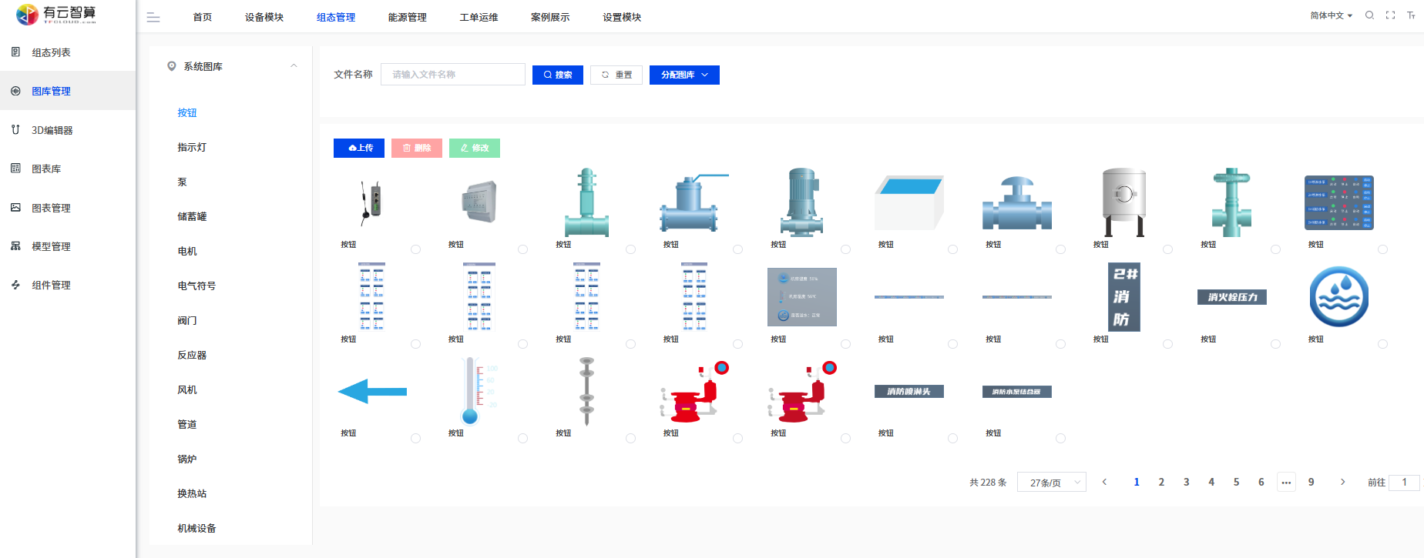Select radio button for antenna device image

(x=415, y=249)
